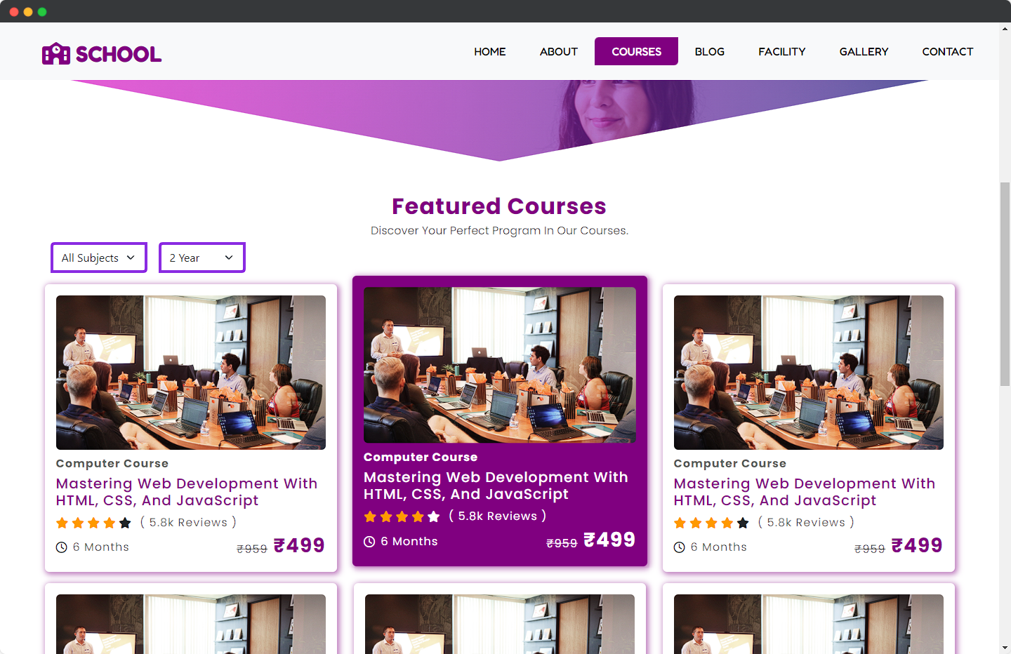
Task: Click clock icon on third course card
Action: click(x=680, y=547)
